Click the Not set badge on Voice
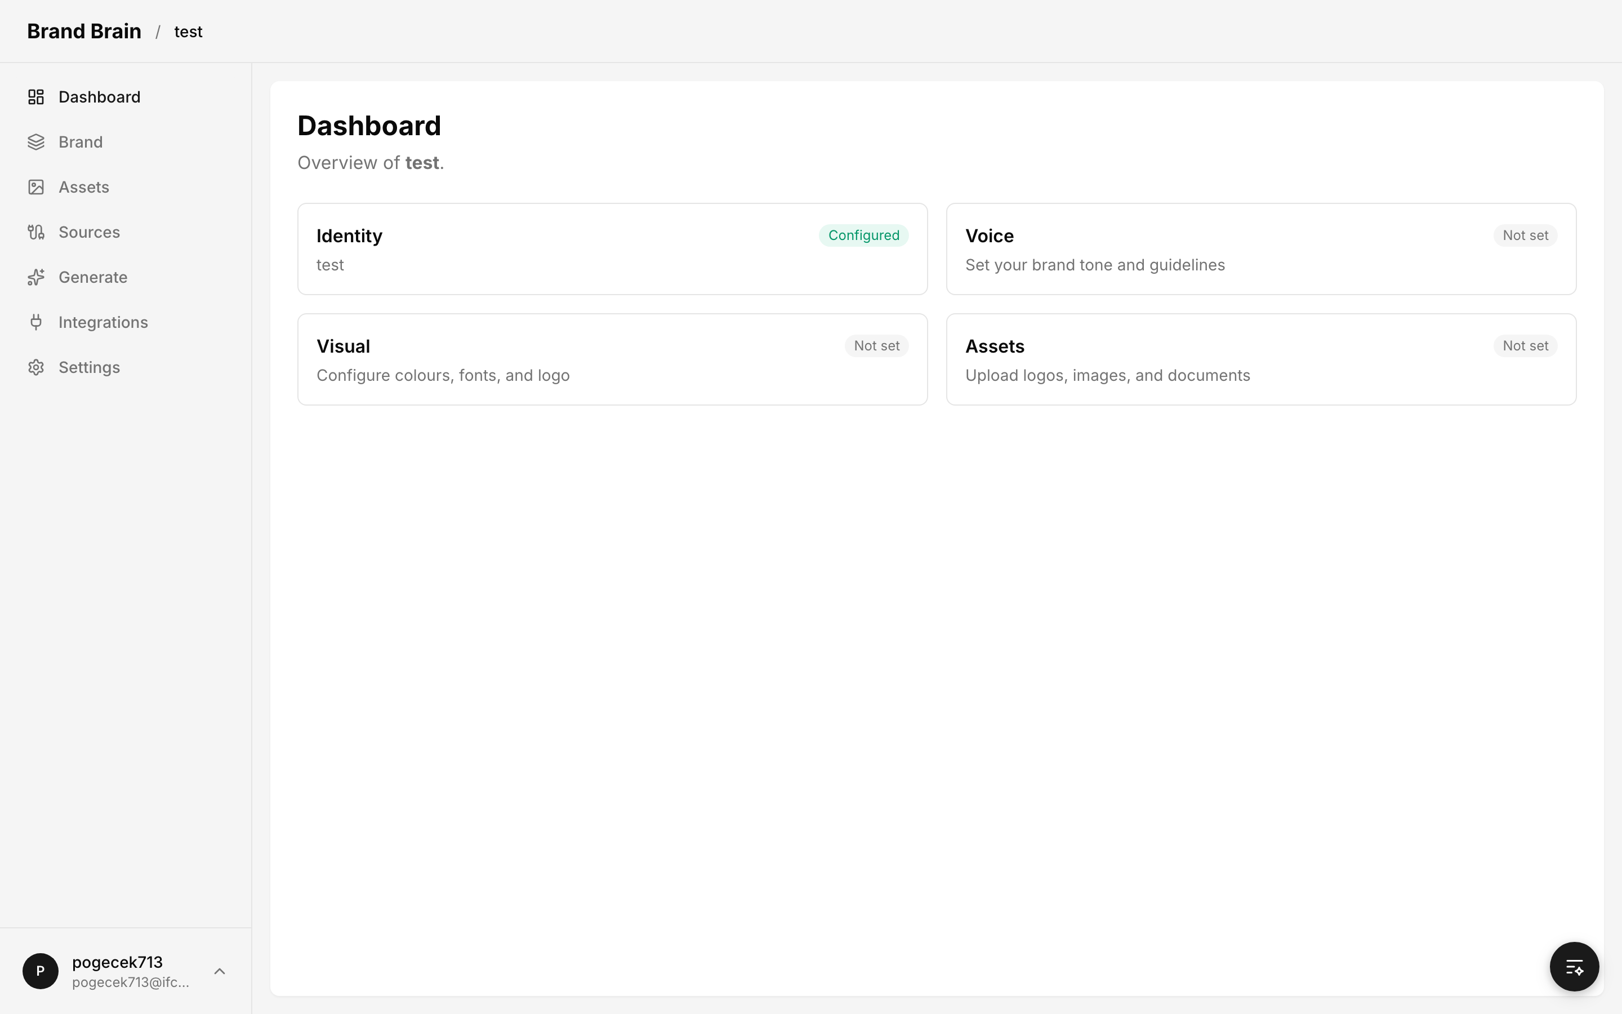 click(1525, 235)
